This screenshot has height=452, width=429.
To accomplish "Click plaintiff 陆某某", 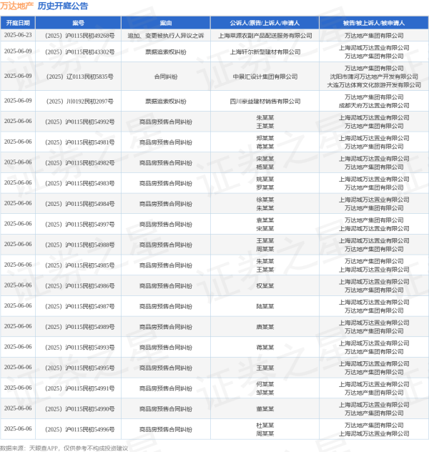I will click(265, 306).
